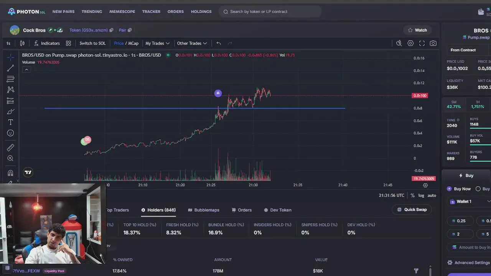Click the M marker on chart
This screenshot has height=276, width=491.
pyautogui.click(x=218, y=93)
